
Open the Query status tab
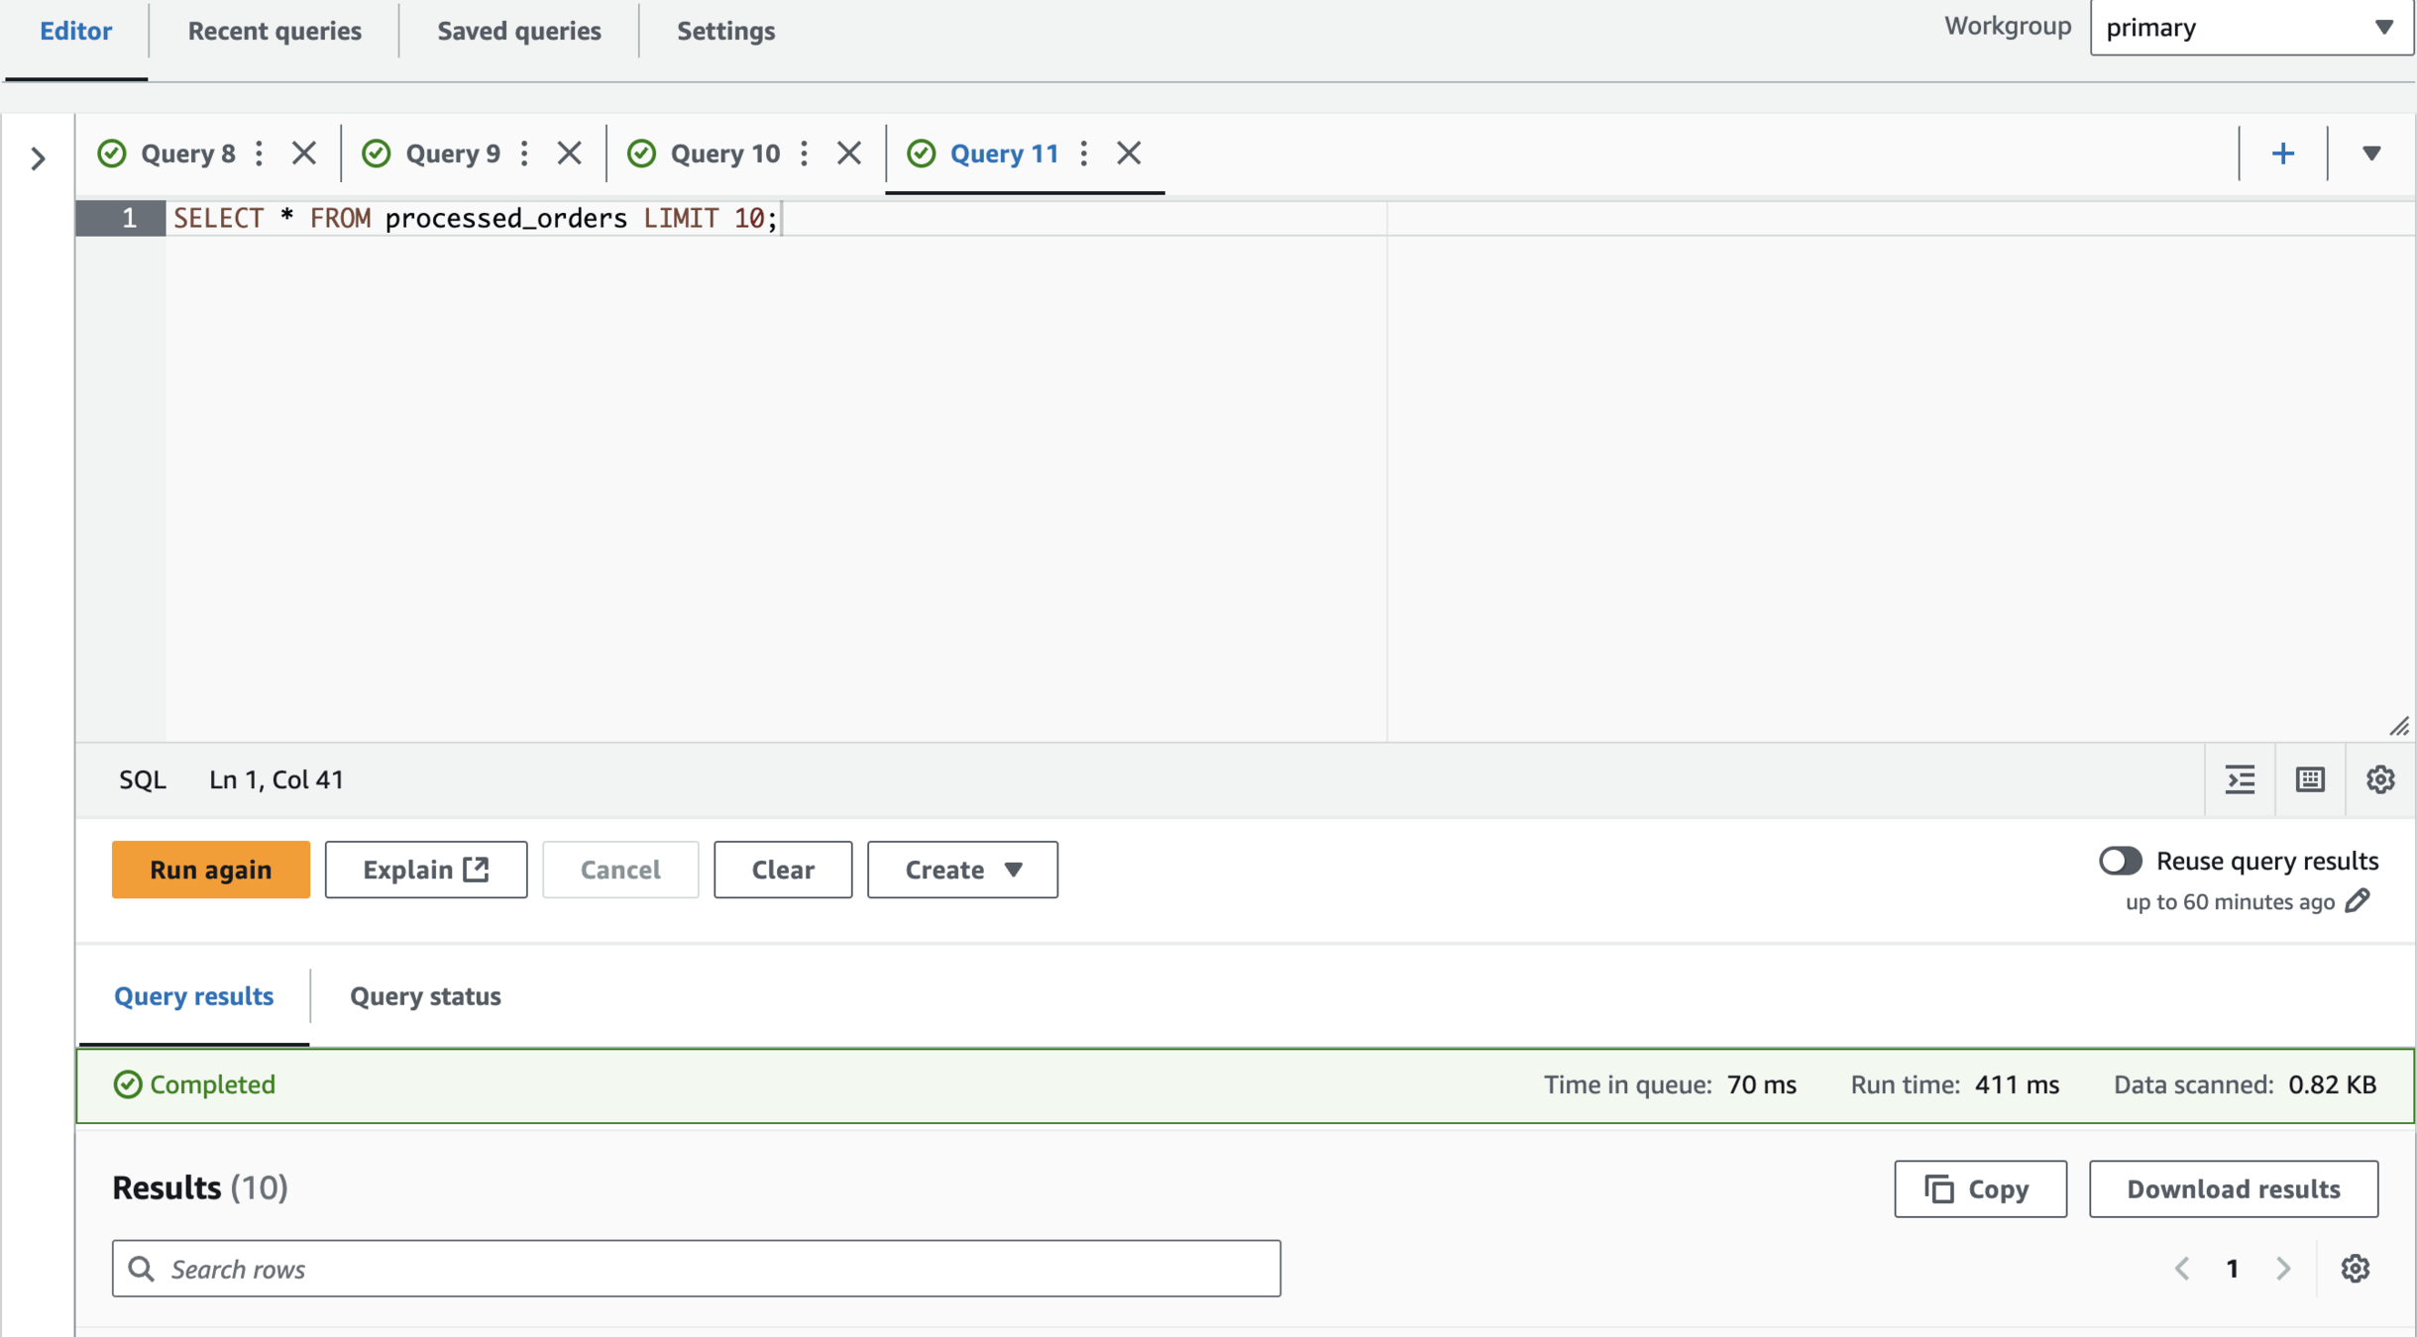click(425, 995)
